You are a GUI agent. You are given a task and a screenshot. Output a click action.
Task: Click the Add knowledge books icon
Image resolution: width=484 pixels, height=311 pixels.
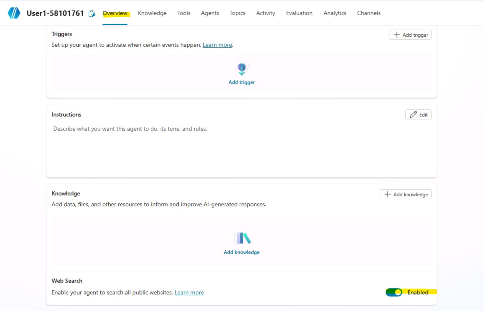(243, 238)
